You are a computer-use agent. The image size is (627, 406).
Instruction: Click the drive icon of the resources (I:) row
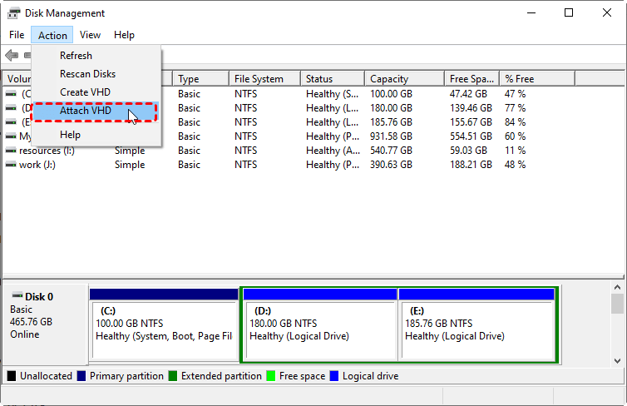[x=11, y=151]
